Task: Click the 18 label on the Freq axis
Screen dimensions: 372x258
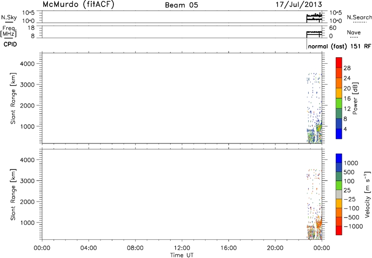Action: 31,28
